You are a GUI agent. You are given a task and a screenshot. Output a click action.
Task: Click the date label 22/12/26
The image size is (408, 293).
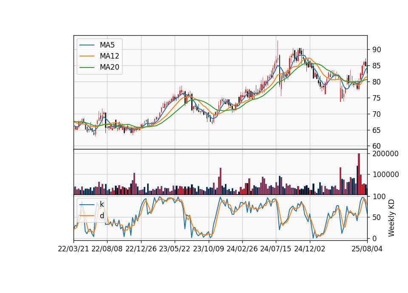pos(141,249)
